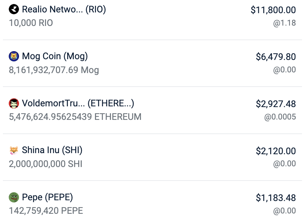Click the $2,927.48 ETHEREUM token value
This screenshot has width=306, height=220.
pos(276,104)
